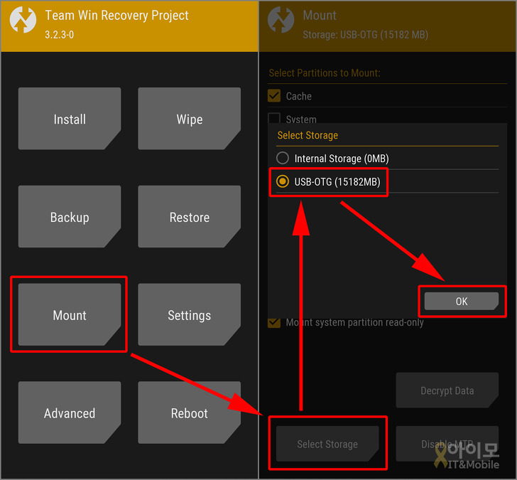Click the version text '3.2.3-0'
This screenshot has height=480, width=517.
[x=60, y=34]
